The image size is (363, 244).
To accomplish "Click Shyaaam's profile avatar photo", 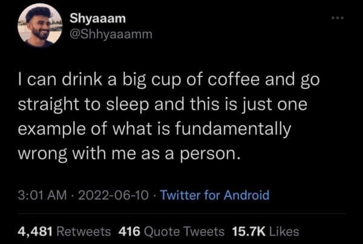I will [x=40, y=26].
